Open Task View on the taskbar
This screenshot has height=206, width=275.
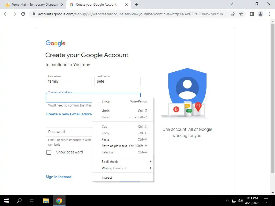click(x=32, y=201)
